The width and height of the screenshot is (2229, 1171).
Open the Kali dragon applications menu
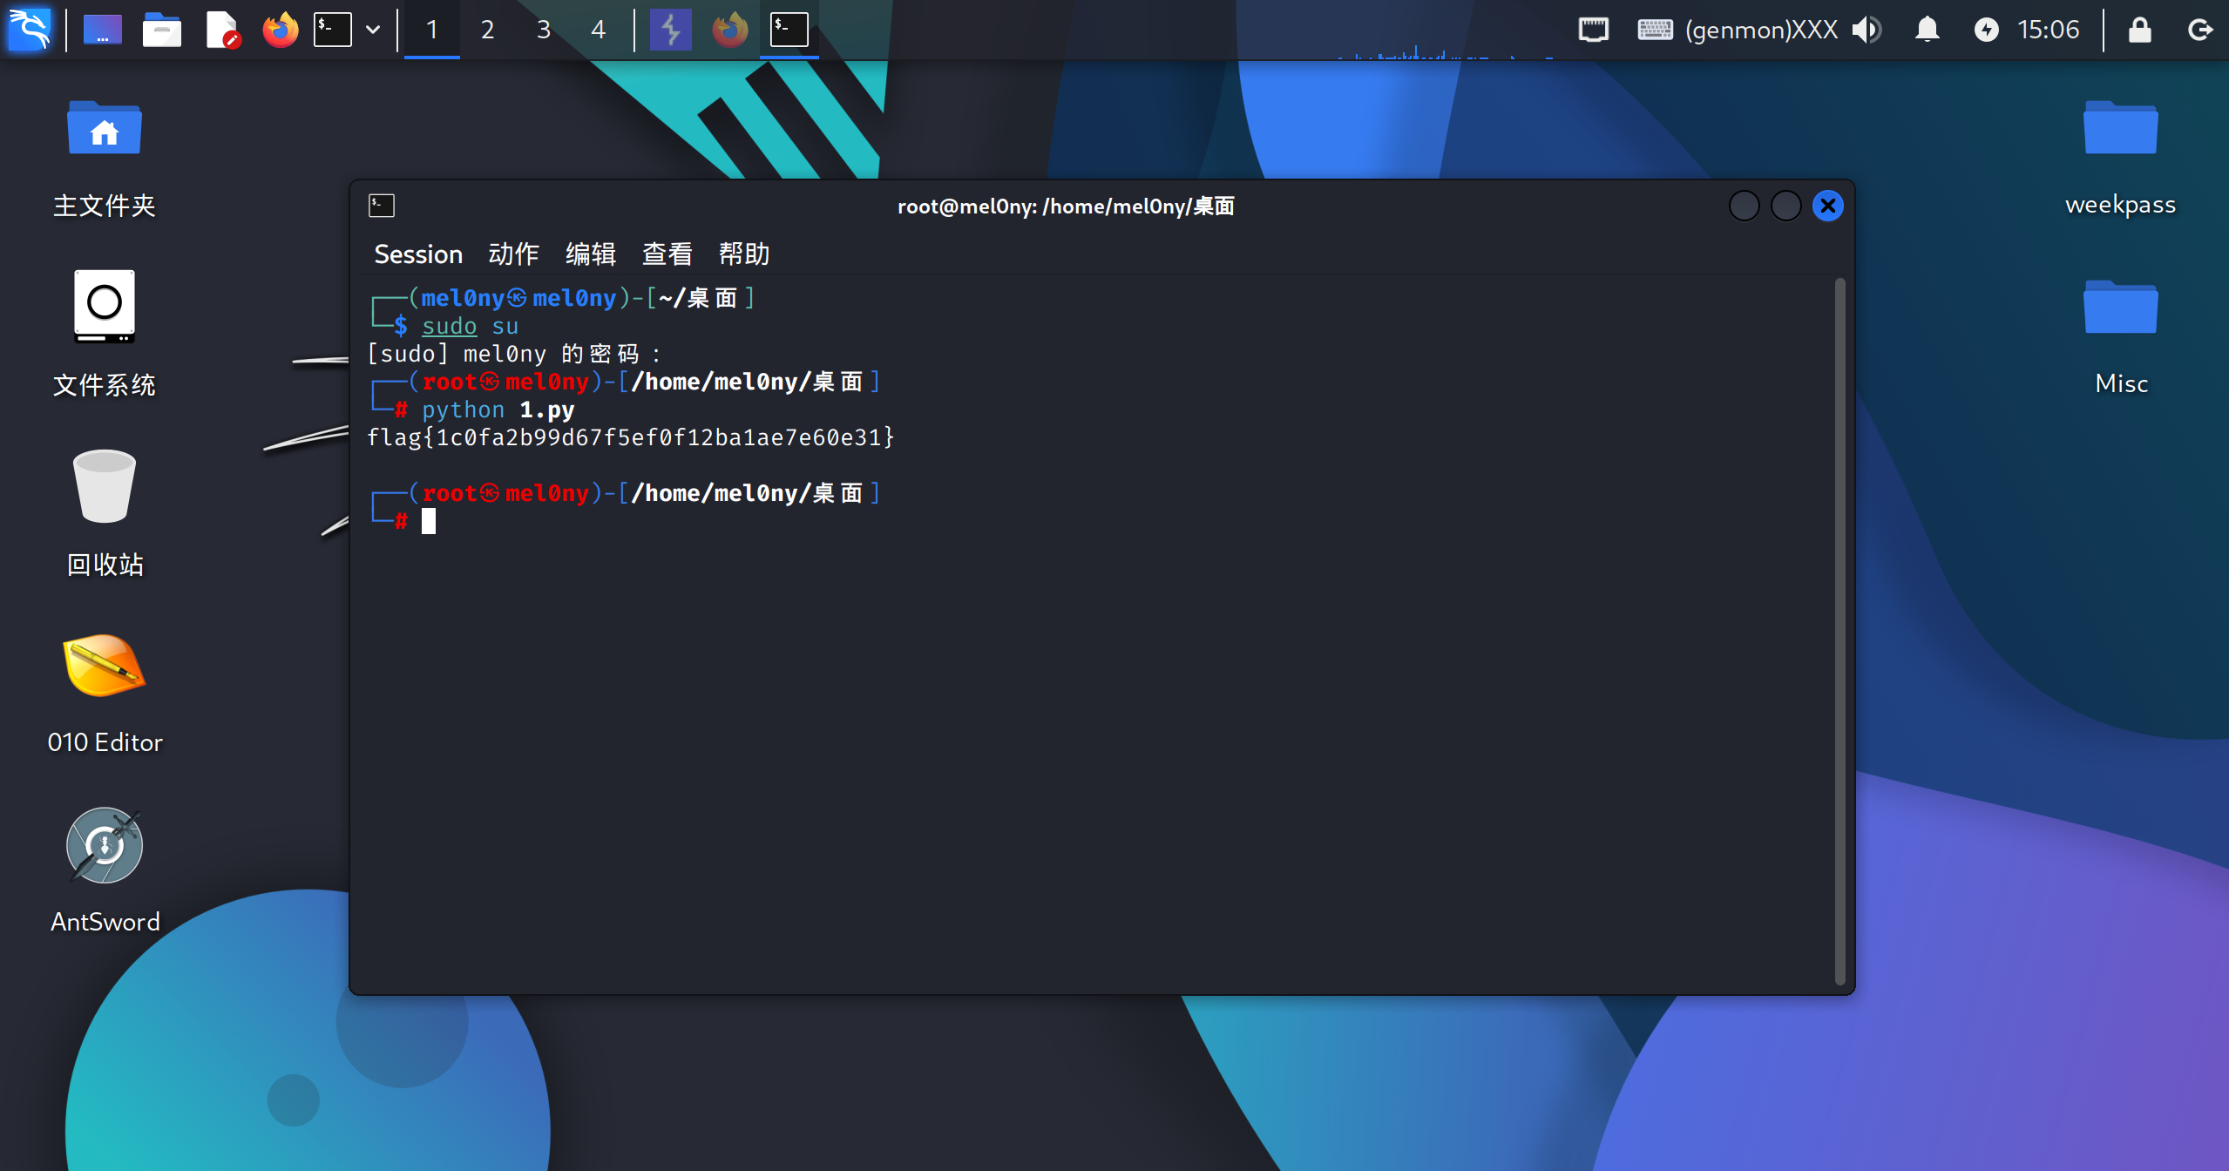(30, 30)
